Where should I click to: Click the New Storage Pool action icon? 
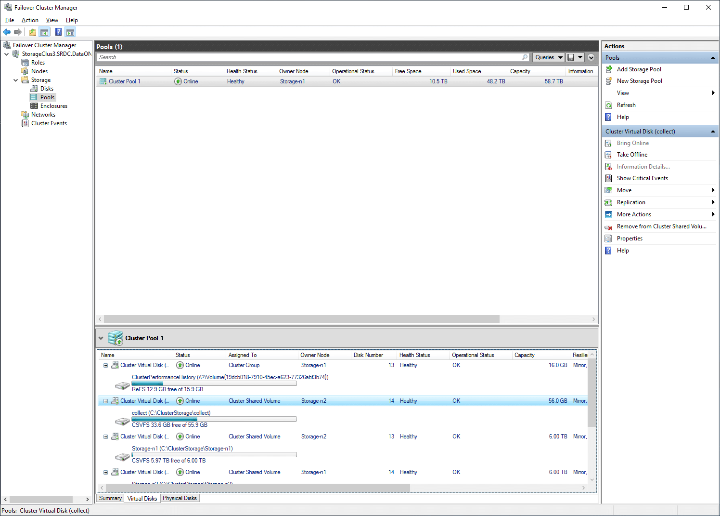(609, 81)
